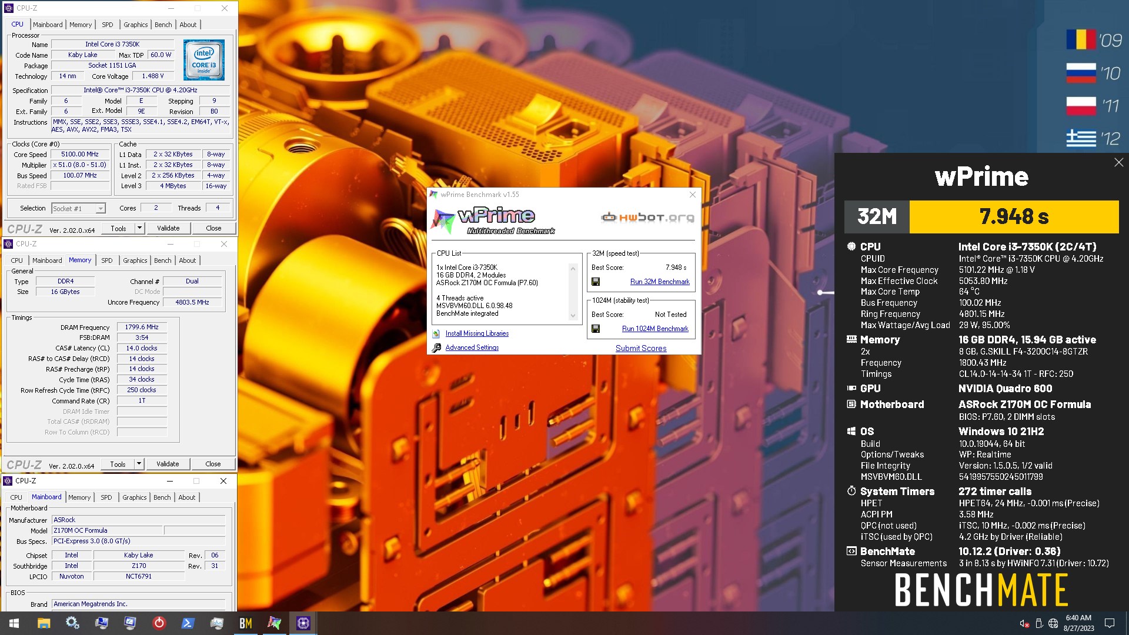1129x635 pixels.
Task: Open the Bench tab in the CPU window
Action: click(x=163, y=25)
